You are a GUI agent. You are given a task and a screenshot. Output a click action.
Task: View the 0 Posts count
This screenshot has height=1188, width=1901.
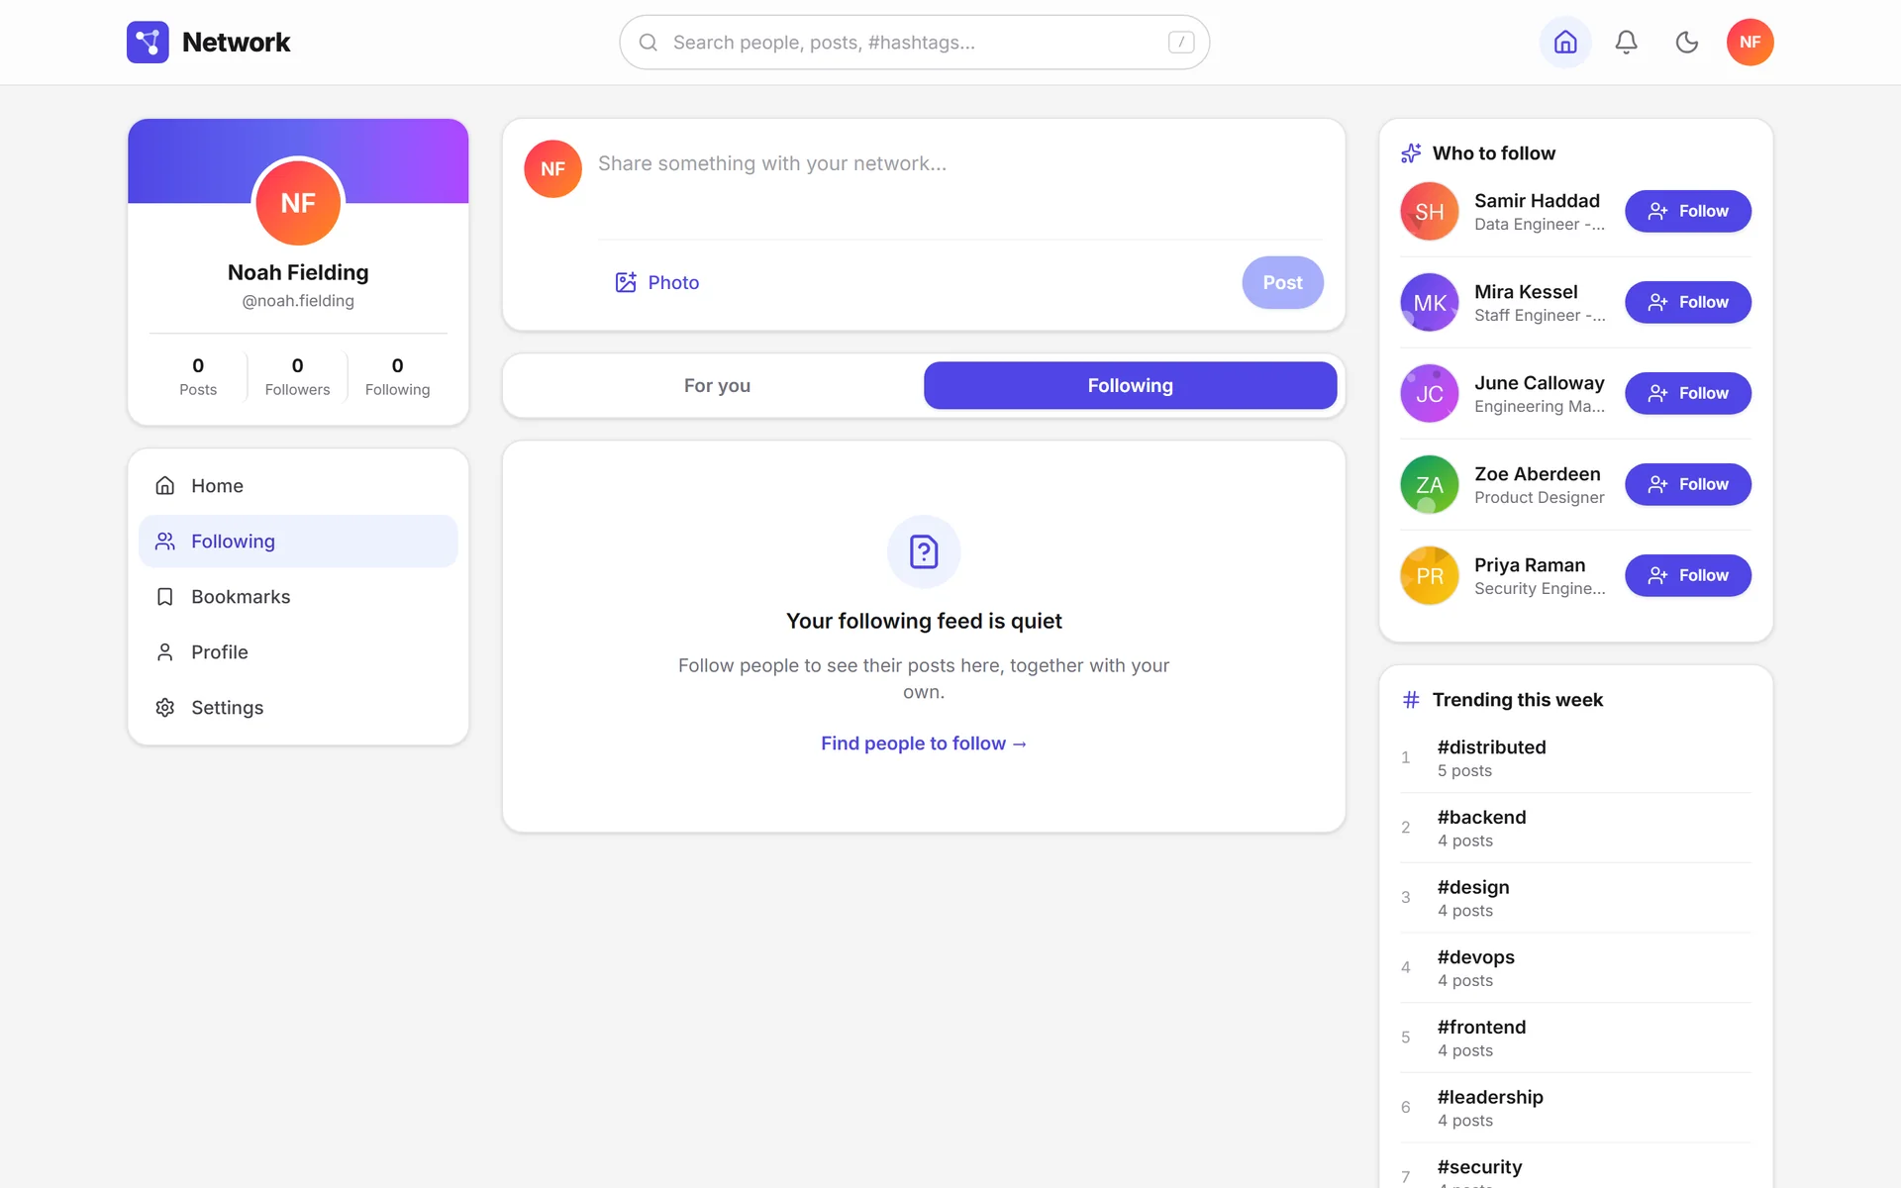pyautogui.click(x=198, y=376)
